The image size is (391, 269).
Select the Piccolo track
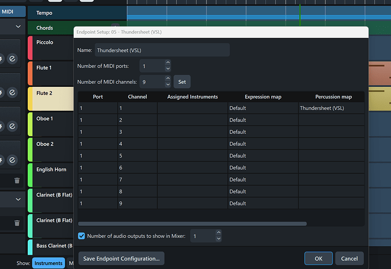point(50,48)
